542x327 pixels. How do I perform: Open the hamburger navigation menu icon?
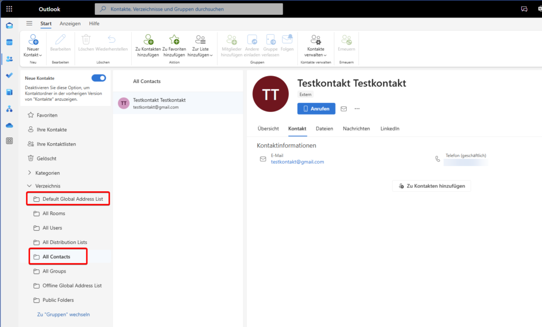coord(30,23)
